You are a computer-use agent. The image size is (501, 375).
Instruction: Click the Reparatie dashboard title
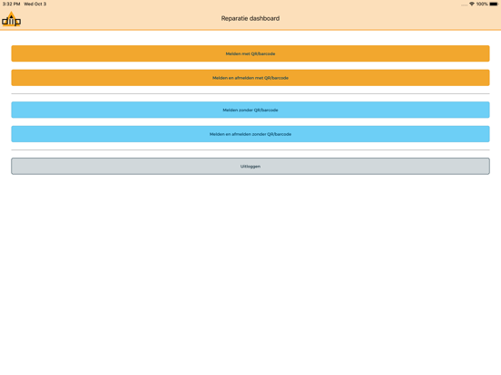[x=250, y=18]
